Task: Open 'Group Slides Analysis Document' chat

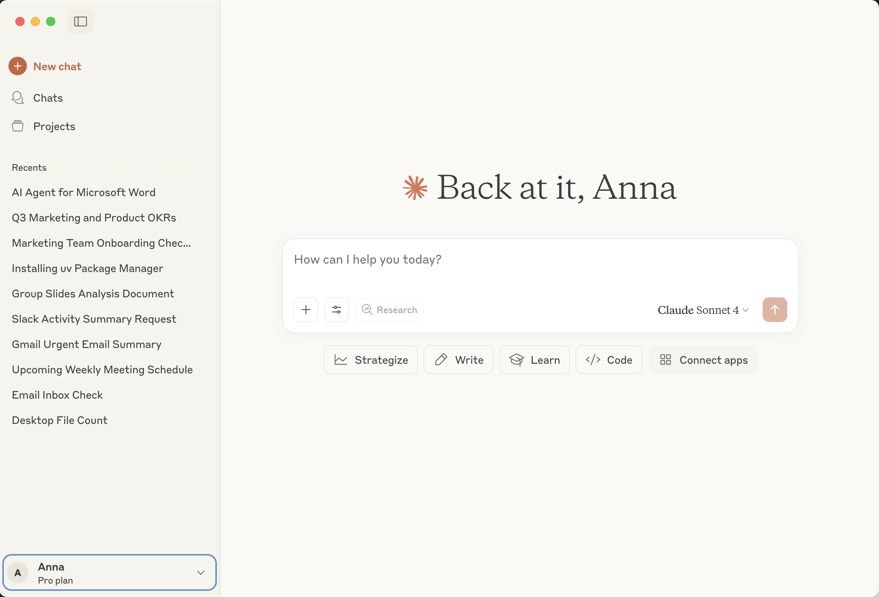Action: 93,294
